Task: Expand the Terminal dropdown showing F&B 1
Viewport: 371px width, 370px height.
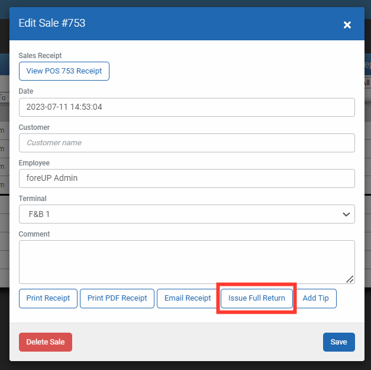Action: (x=186, y=214)
